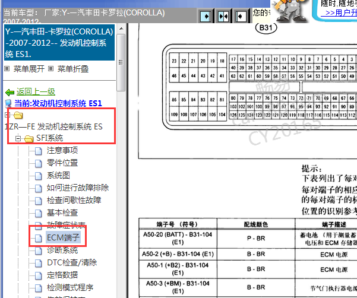
Task: Click A50-2 (+B) - B31-104 (E1) cell
Action: 178,254
